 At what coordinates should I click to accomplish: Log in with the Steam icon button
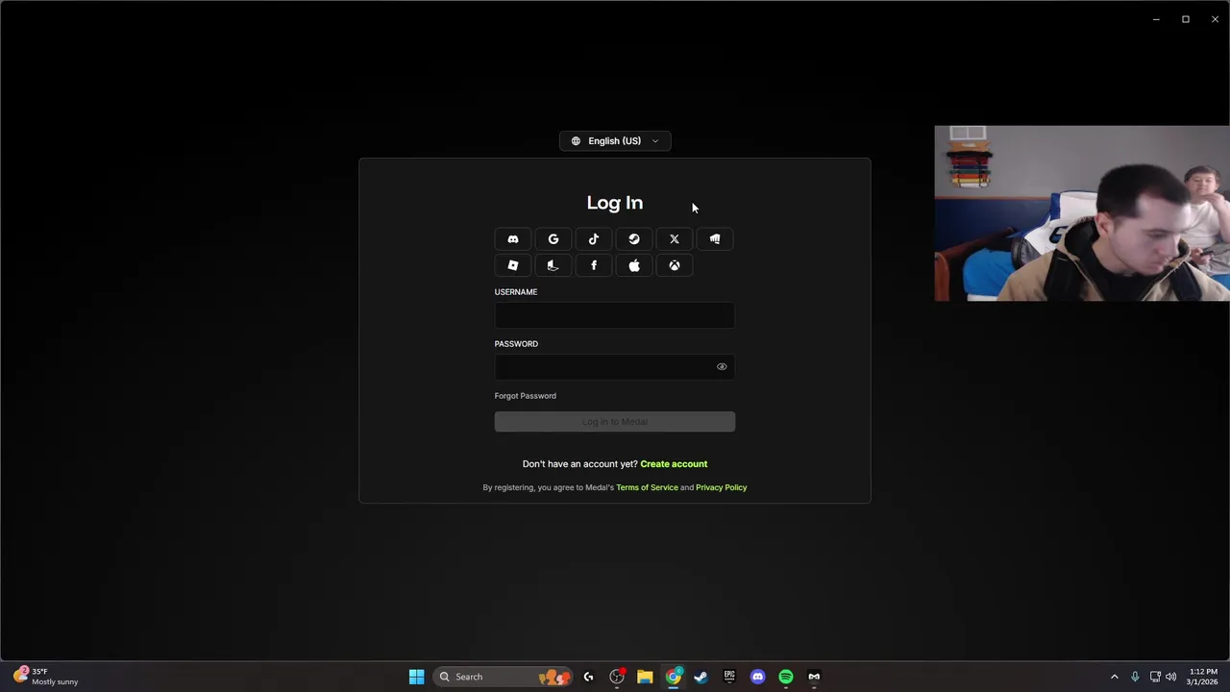pyautogui.click(x=634, y=239)
